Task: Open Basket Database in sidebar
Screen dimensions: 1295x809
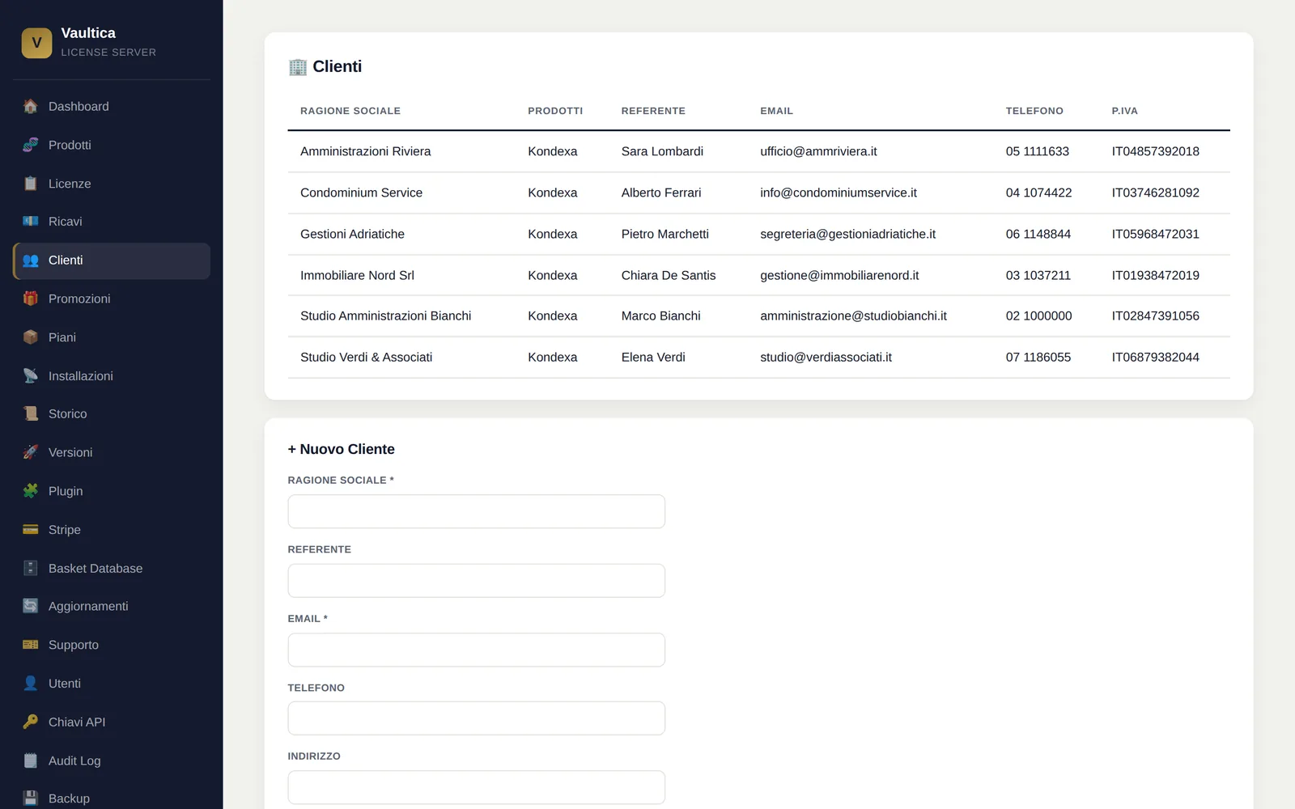Action: 112,569
